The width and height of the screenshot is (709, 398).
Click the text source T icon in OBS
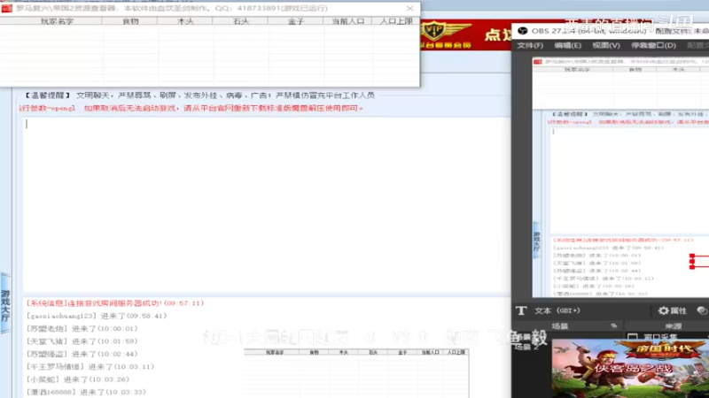(521, 310)
